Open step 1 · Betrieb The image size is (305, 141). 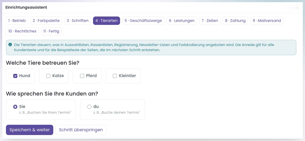(x=17, y=21)
